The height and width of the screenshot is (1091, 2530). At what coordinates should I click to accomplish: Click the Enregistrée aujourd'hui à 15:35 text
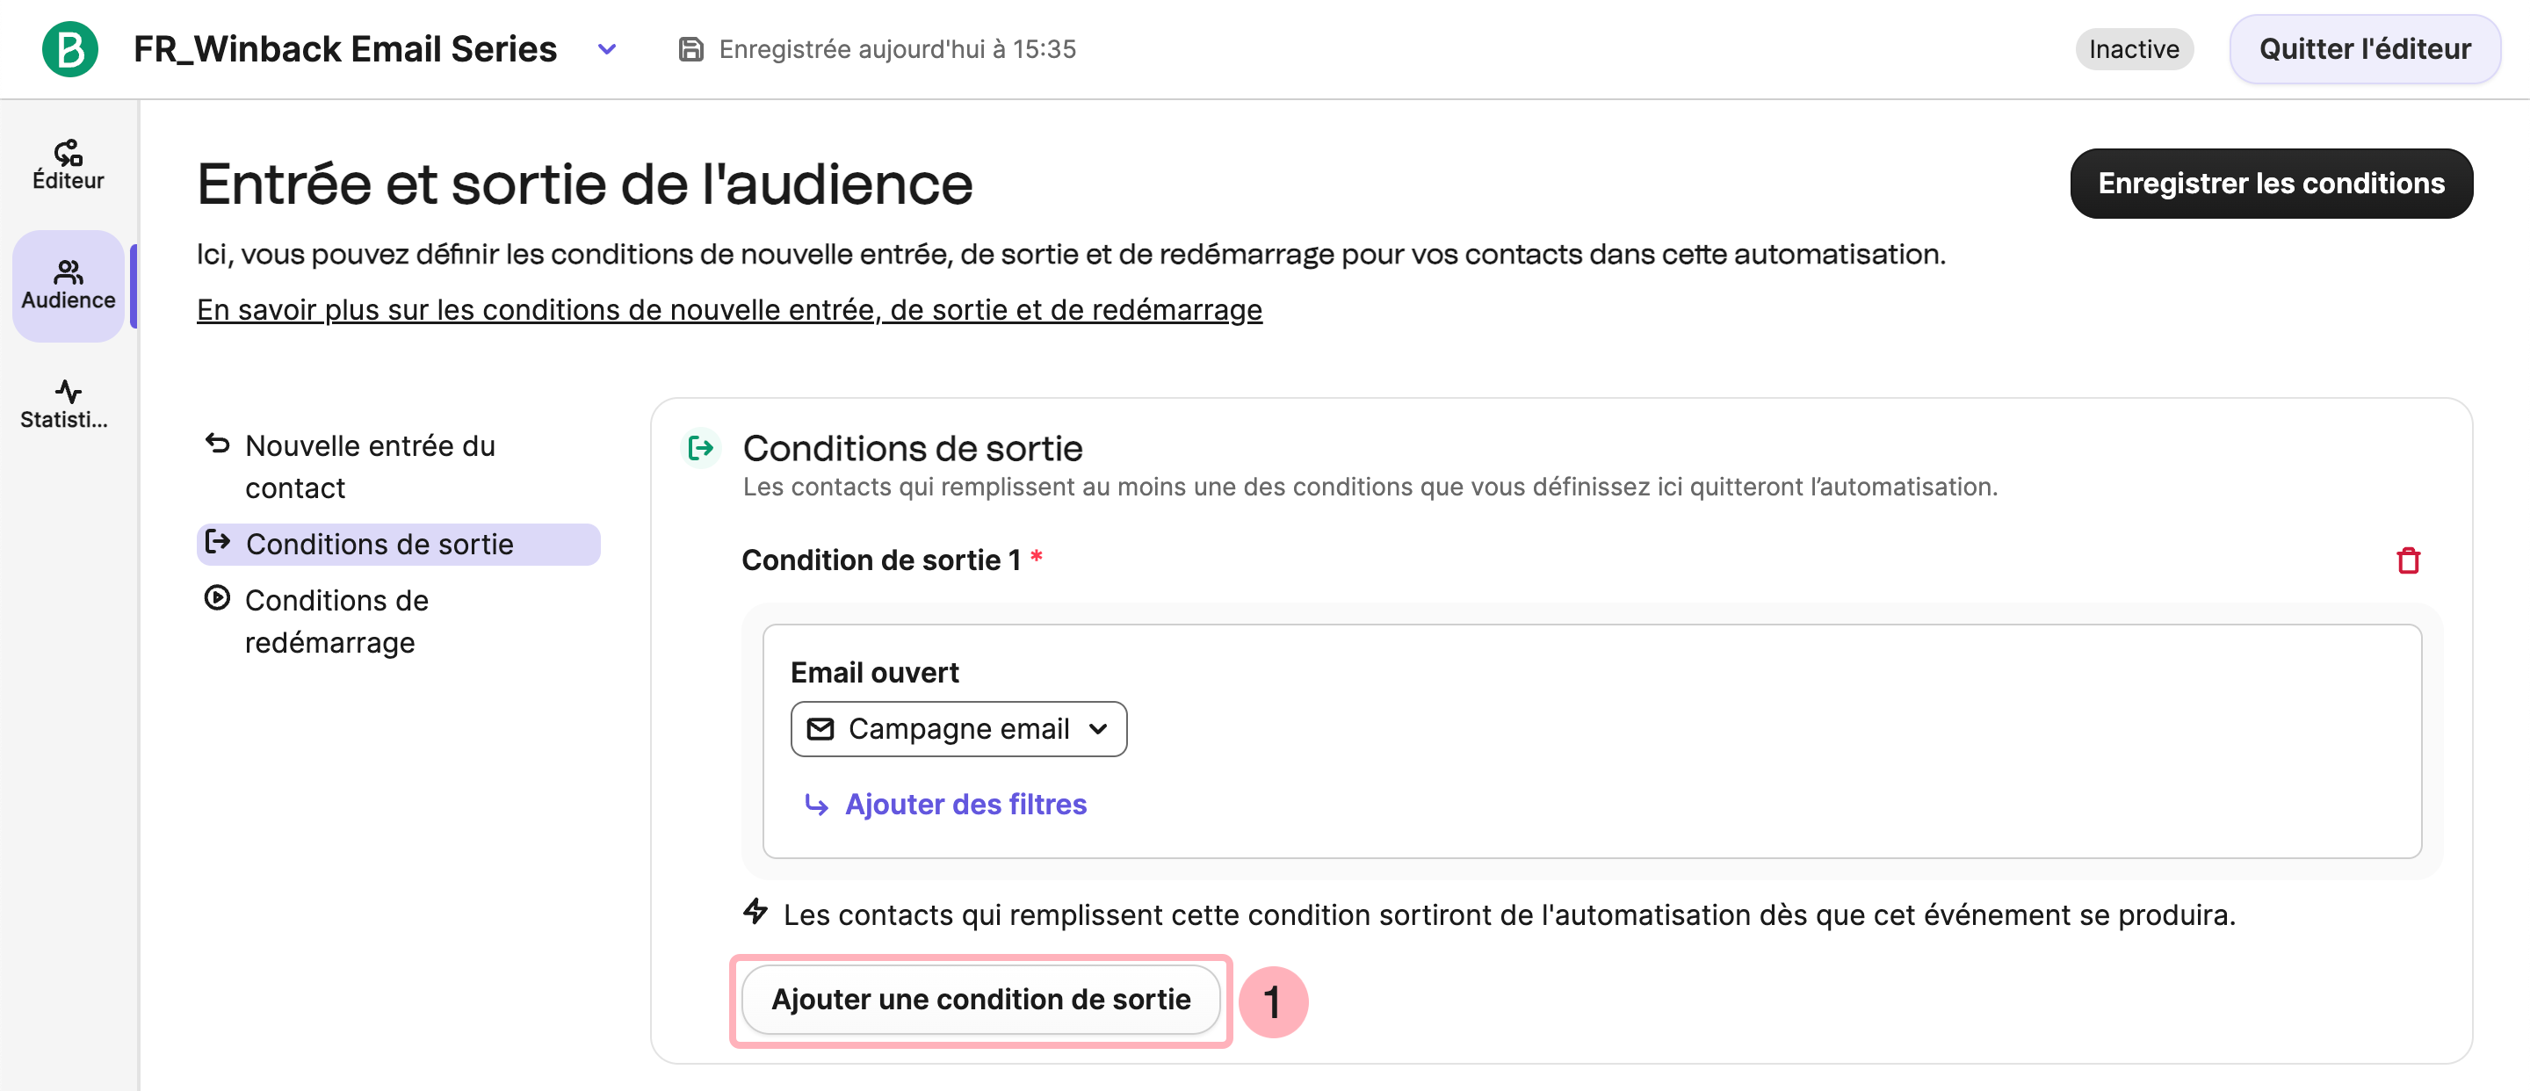point(897,49)
